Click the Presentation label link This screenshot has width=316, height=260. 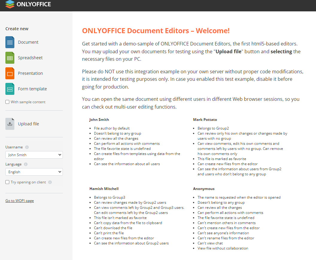point(31,73)
